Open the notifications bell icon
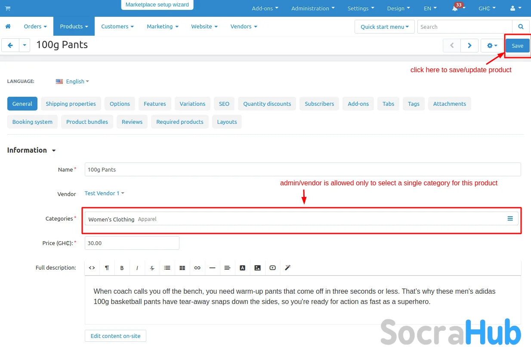 (x=455, y=9)
